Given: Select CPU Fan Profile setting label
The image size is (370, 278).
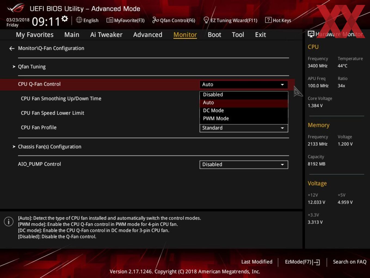Looking at the screenshot, I should (x=39, y=128).
